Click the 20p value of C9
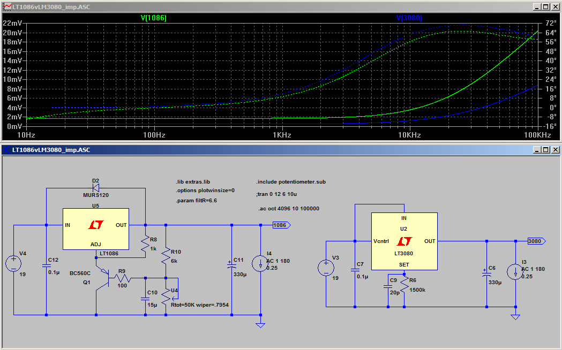 point(395,292)
